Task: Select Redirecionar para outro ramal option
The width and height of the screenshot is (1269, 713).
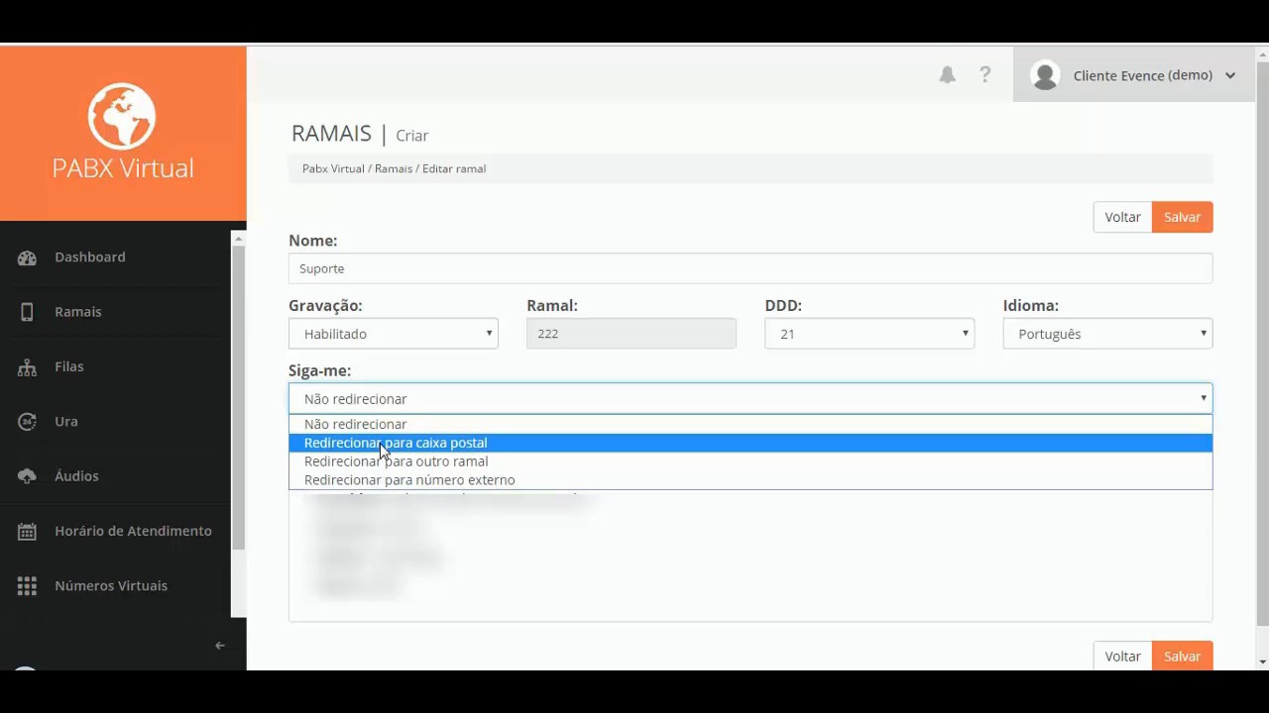Action: (x=750, y=461)
